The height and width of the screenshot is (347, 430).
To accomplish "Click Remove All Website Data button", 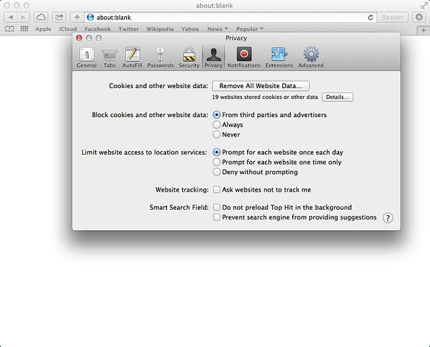I will click(261, 86).
